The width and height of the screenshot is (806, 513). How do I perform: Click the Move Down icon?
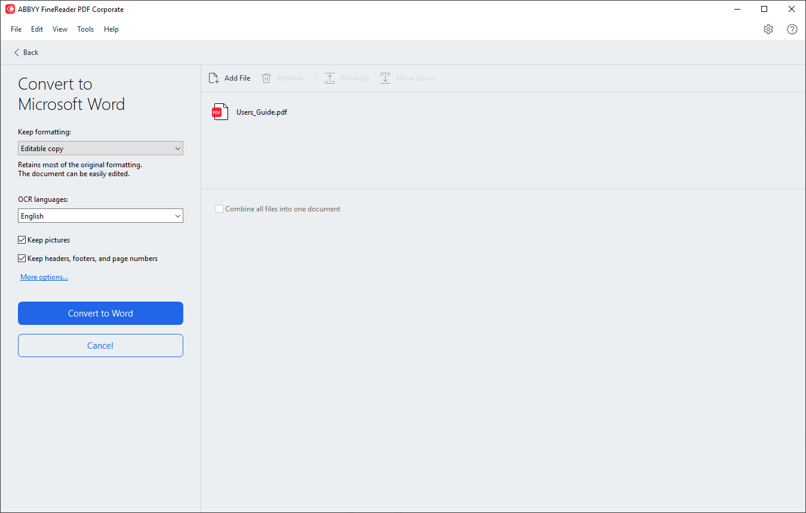(385, 78)
